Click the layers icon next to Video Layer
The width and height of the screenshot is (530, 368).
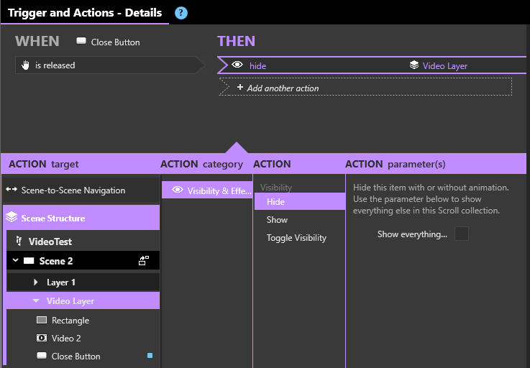click(414, 65)
